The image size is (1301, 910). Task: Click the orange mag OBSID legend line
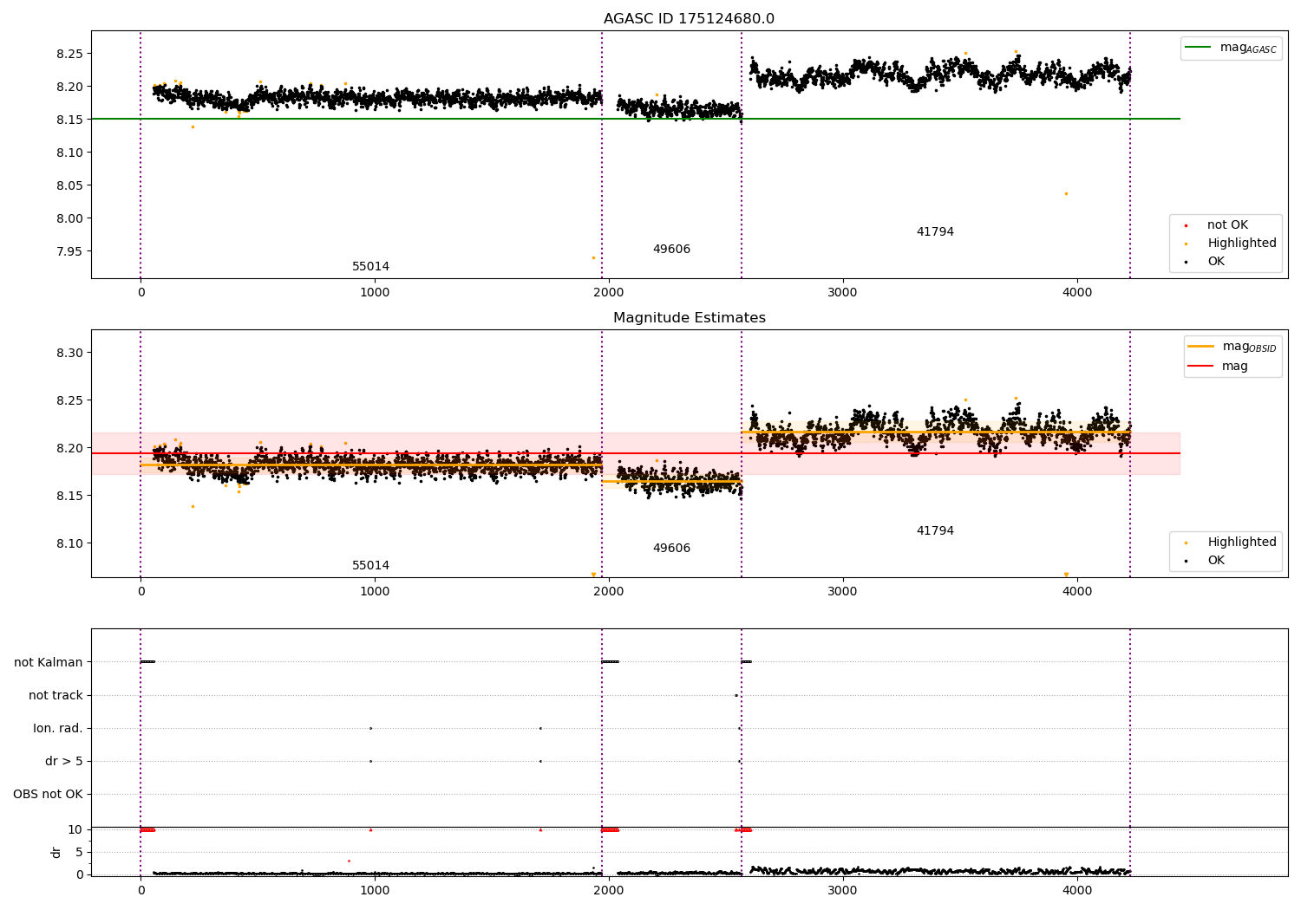pos(1201,346)
